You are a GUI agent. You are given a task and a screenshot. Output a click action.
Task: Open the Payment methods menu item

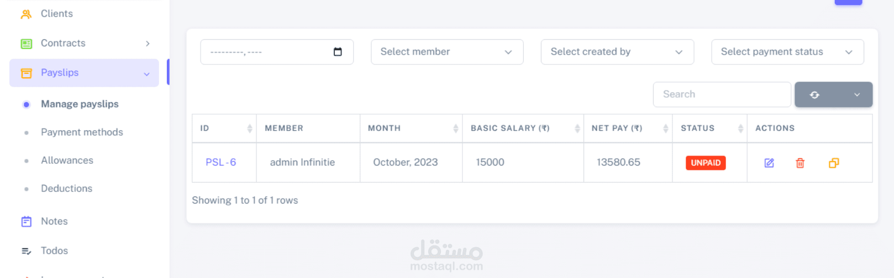coord(82,132)
